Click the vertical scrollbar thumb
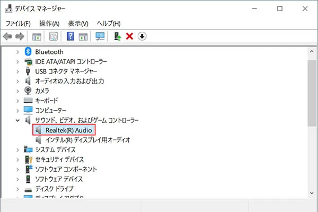 click(x=312, y=94)
